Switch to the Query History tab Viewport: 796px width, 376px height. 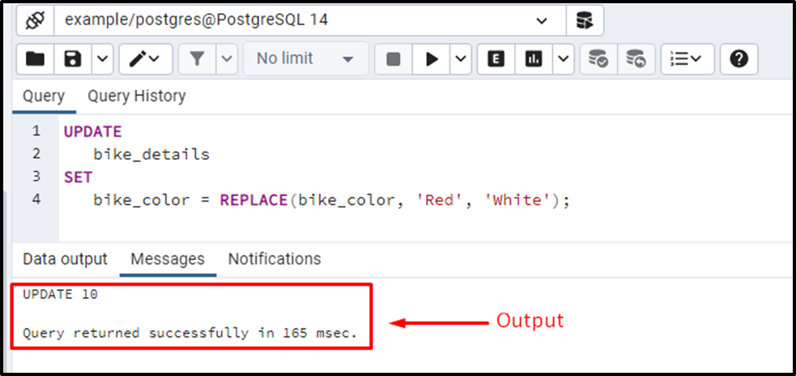click(x=137, y=96)
